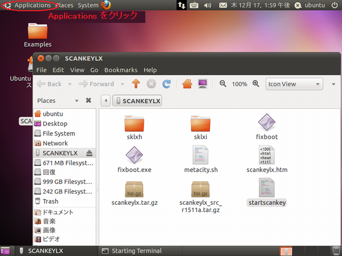Image resolution: width=342 pixels, height=256 pixels.
Task: Open Trash in Places sidebar
Action: (65, 201)
